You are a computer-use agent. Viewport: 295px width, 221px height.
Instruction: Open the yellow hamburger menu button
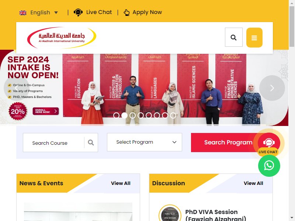click(x=254, y=38)
